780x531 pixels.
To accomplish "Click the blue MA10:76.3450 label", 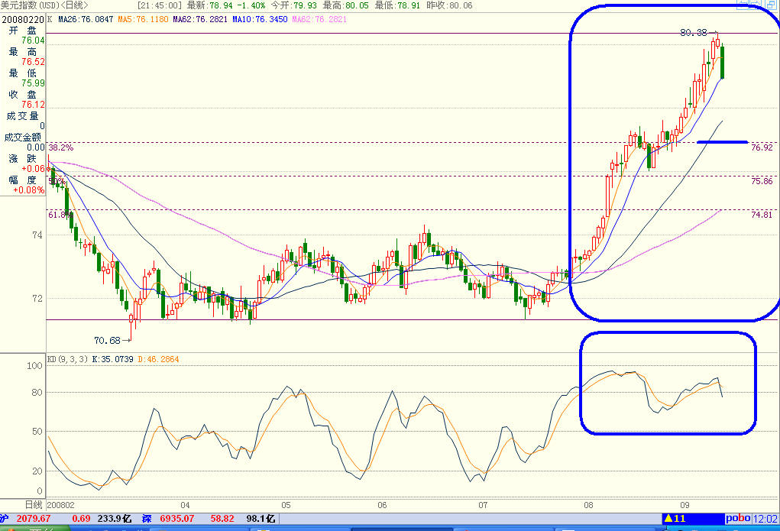I will tap(260, 19).
